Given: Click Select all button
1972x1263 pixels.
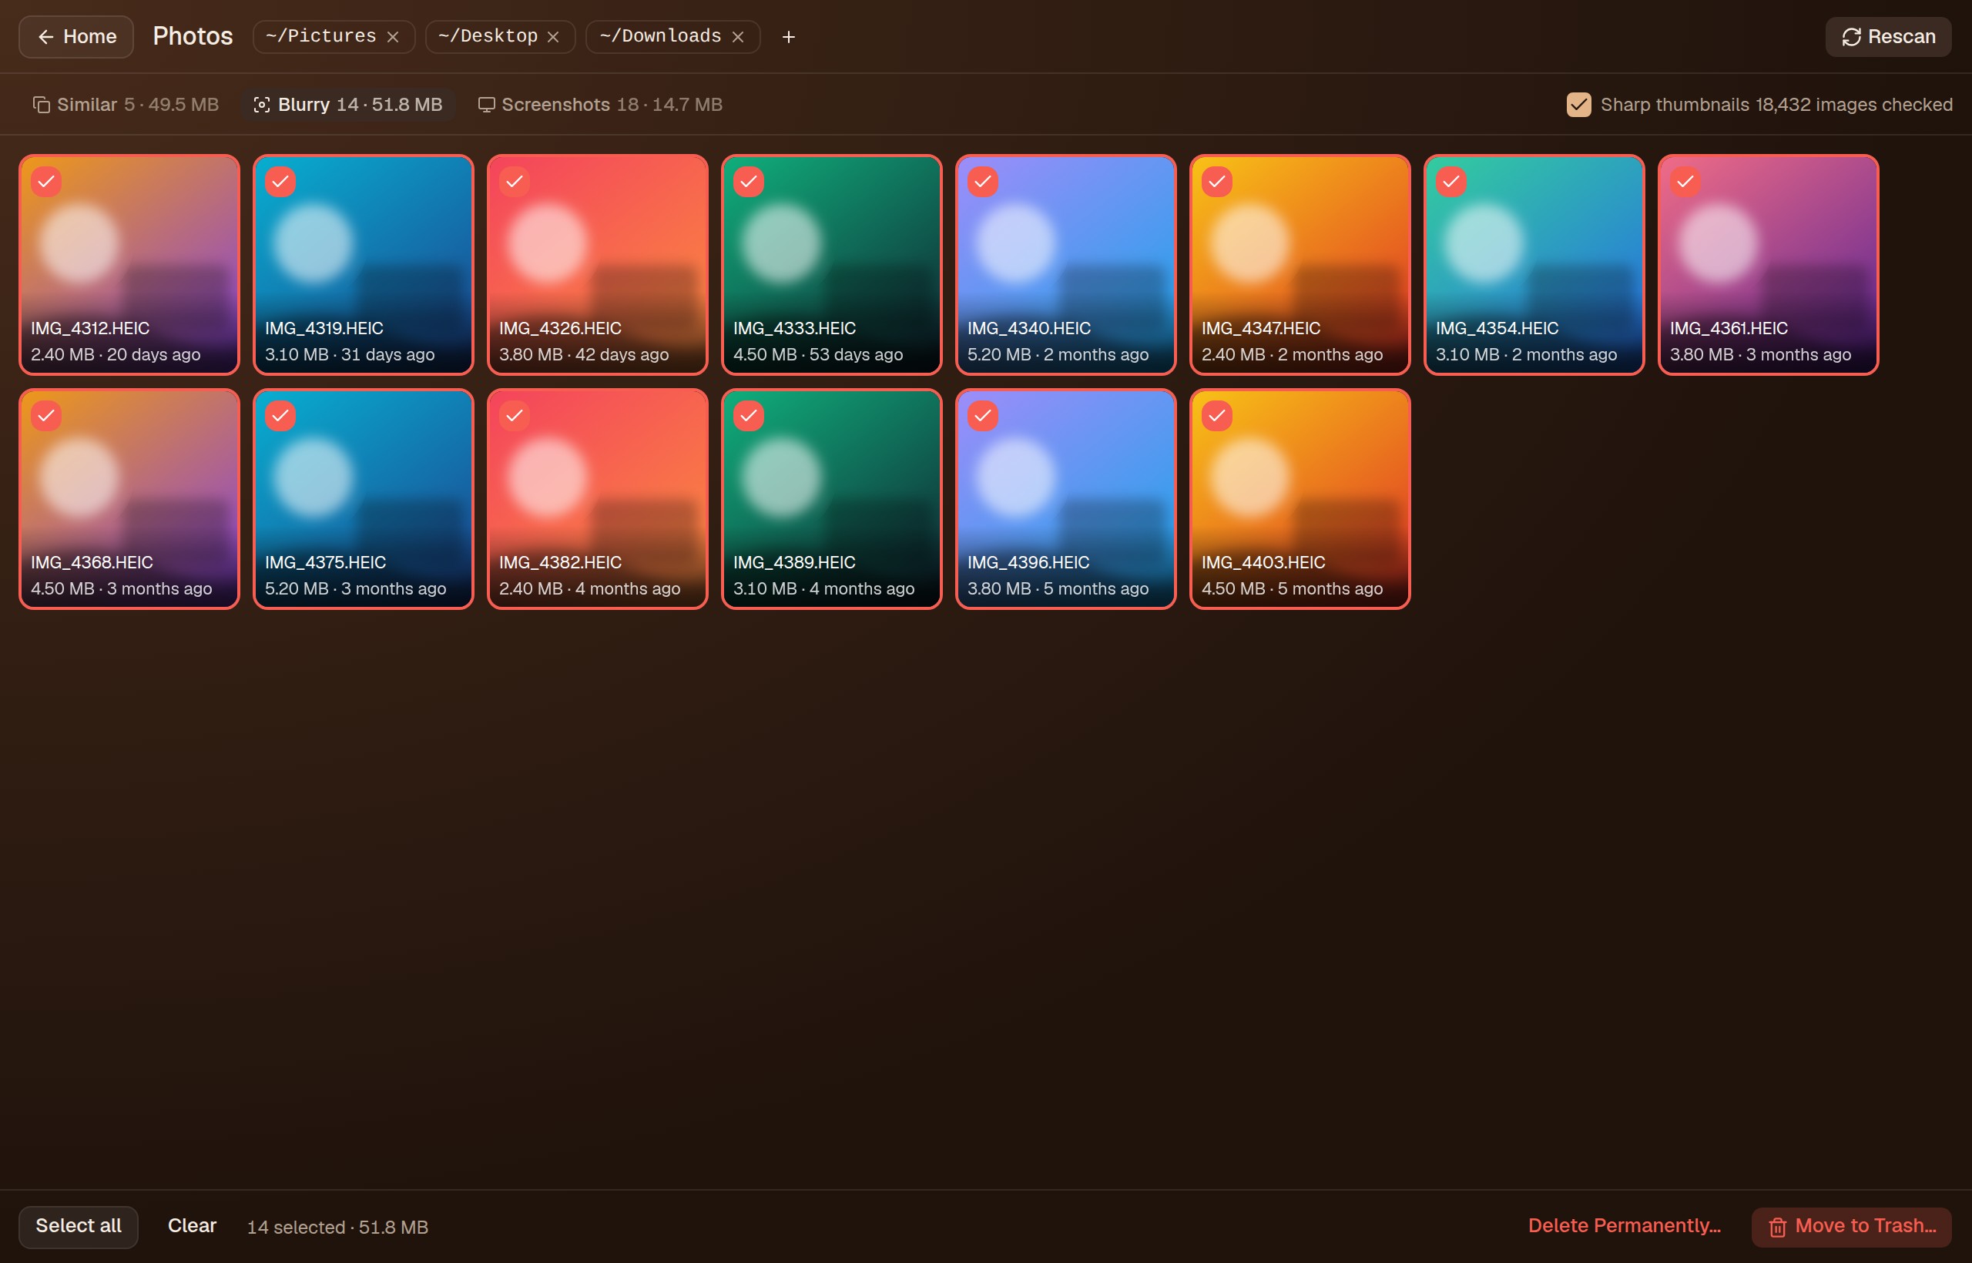Looking at the screenshot, I should (79, 1226).
